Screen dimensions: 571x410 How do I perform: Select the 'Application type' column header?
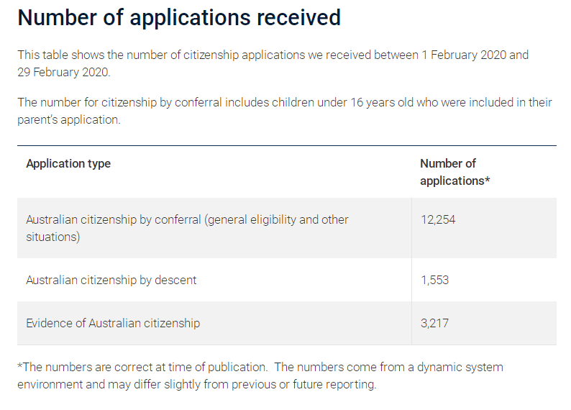coord(68,163)
